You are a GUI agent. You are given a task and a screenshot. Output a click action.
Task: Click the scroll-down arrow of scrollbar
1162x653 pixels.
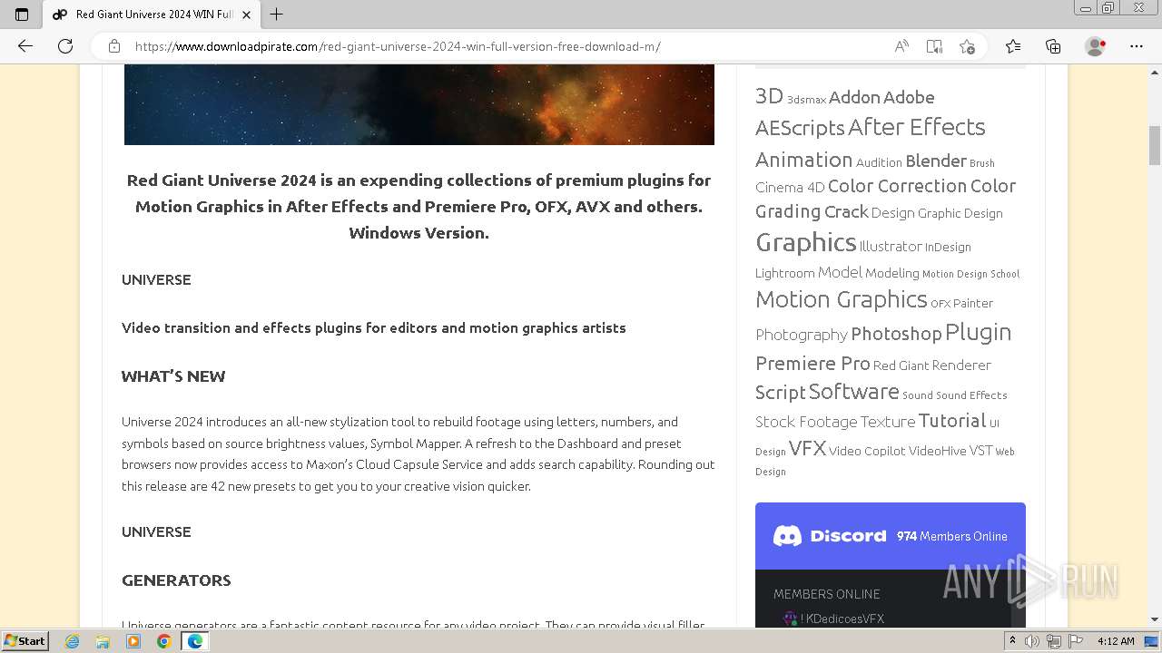(1155, 619)
